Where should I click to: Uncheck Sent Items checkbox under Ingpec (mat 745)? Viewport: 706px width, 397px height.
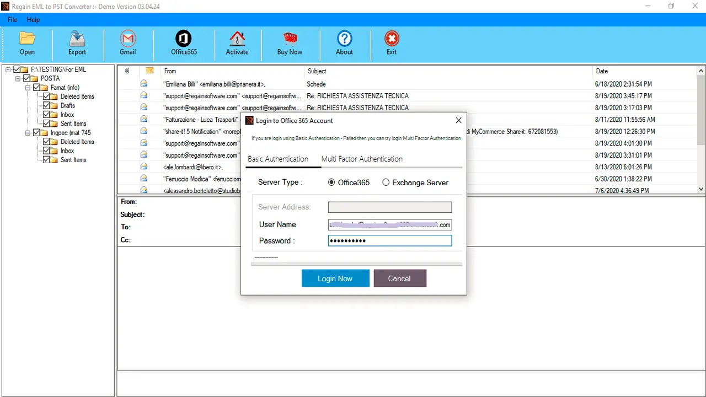pos(46,160)
